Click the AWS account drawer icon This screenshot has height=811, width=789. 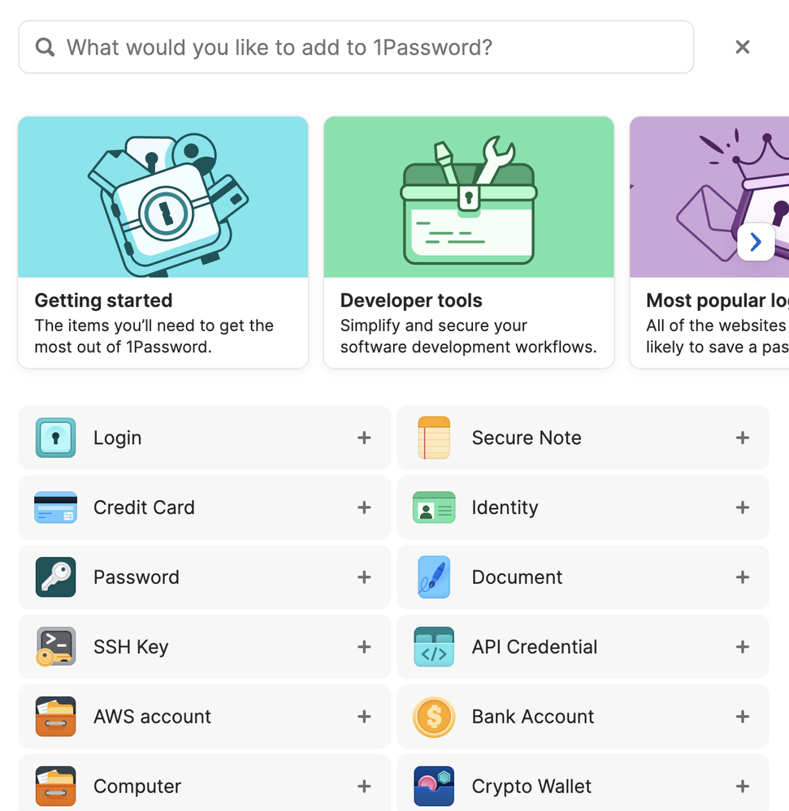[x=55, y=717]
